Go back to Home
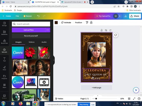142x106 pixels. coord(7,16)
